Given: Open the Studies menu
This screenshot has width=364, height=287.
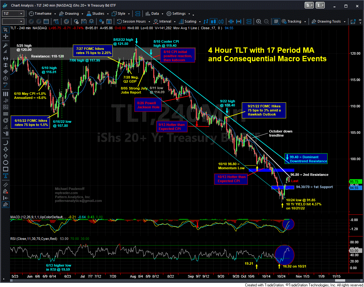Looking at the screenshot, I should (95, 14).
